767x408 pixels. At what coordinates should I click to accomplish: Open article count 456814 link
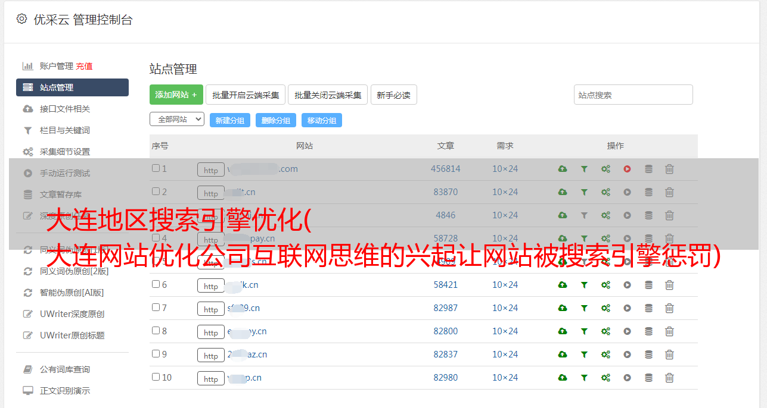click(446, 169)
